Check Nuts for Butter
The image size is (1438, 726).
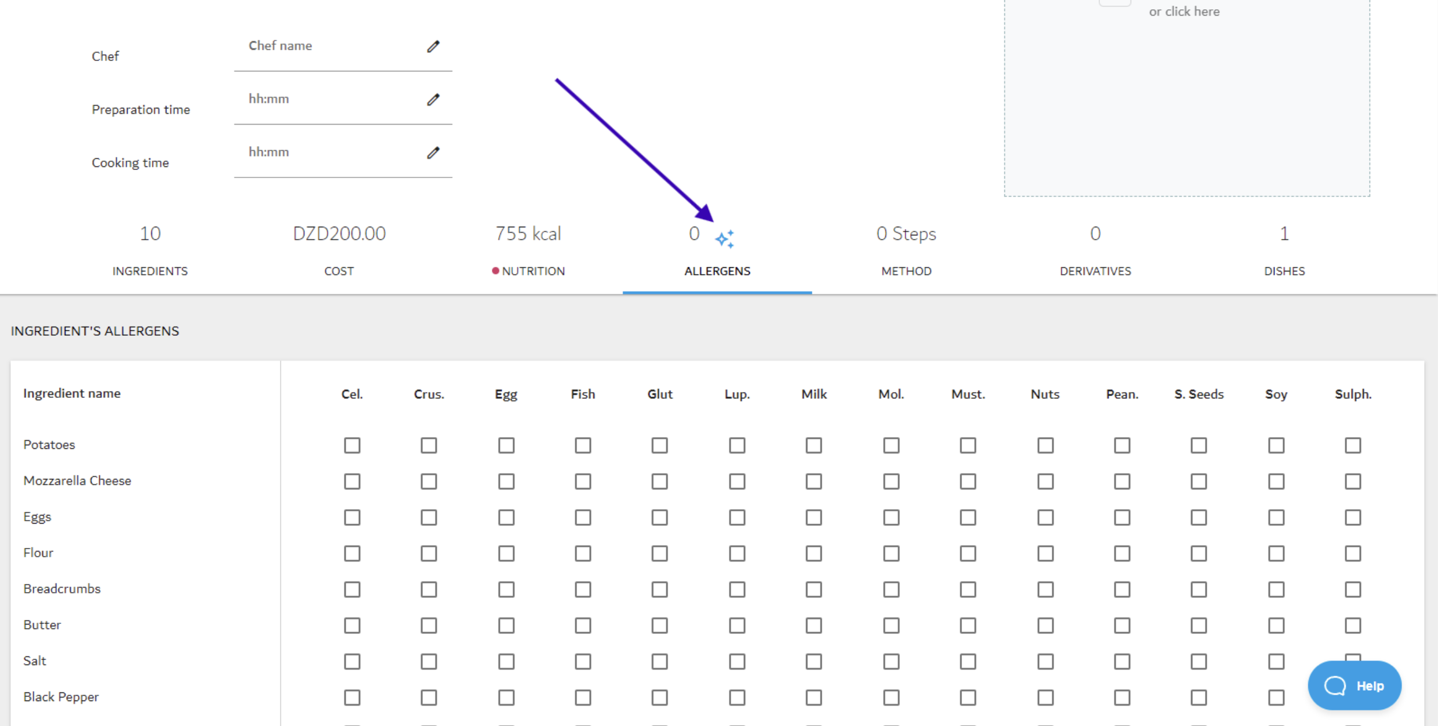[1045, 625]
